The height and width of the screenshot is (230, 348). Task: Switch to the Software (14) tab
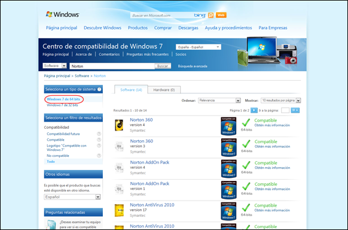131,90
